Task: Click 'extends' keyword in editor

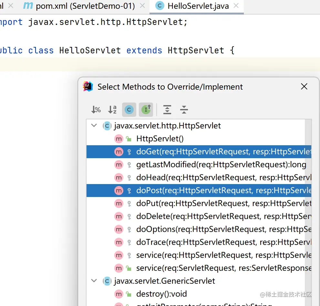Action: point(144,50)
